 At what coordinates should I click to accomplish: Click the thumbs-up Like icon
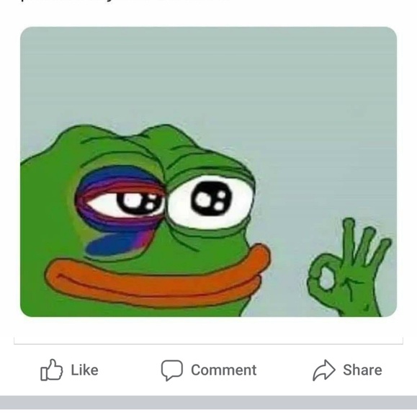pyautogui.click(x=51, y=370)
